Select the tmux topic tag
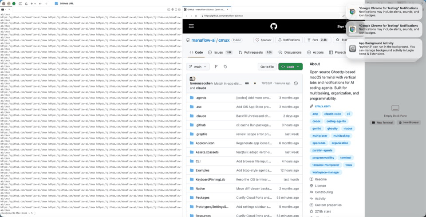Image resolution: width=426 pixels, height=217 pixels. 349,165
